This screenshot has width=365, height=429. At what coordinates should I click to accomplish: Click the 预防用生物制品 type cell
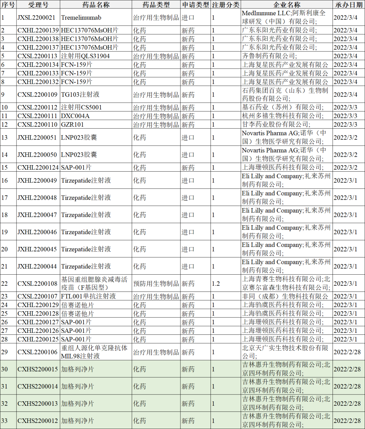coord(156,283)
